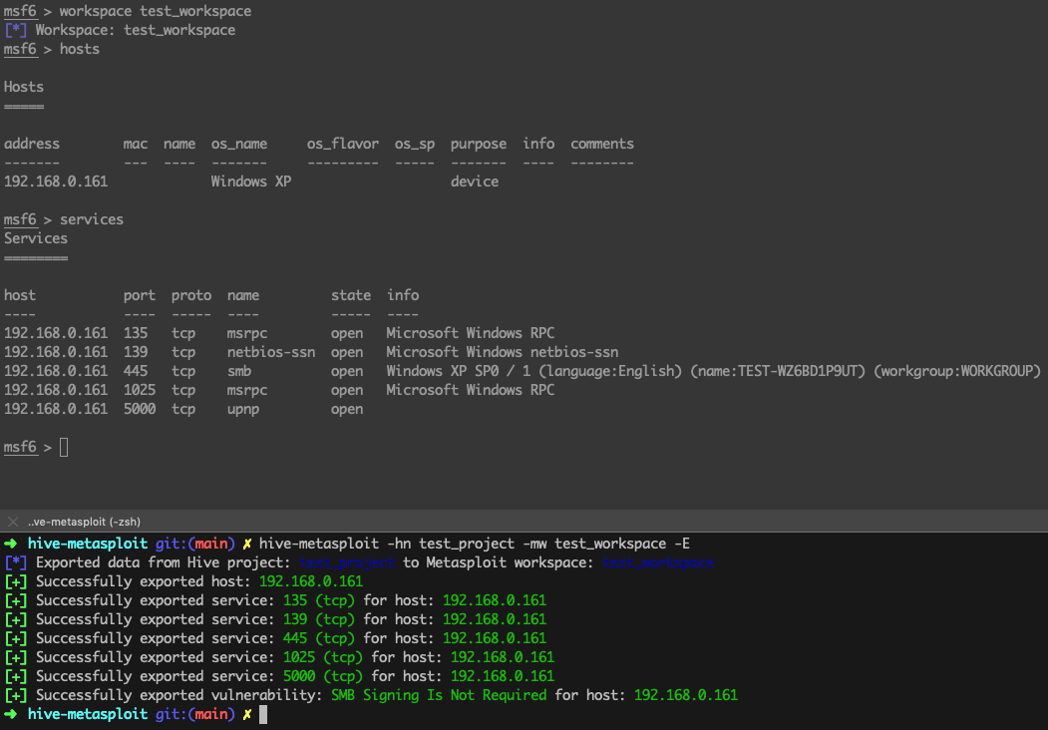Click the blue 'test_workspace' name in export line
The height and width of the screenshot is (730, 1048).
tap(658, 562)
